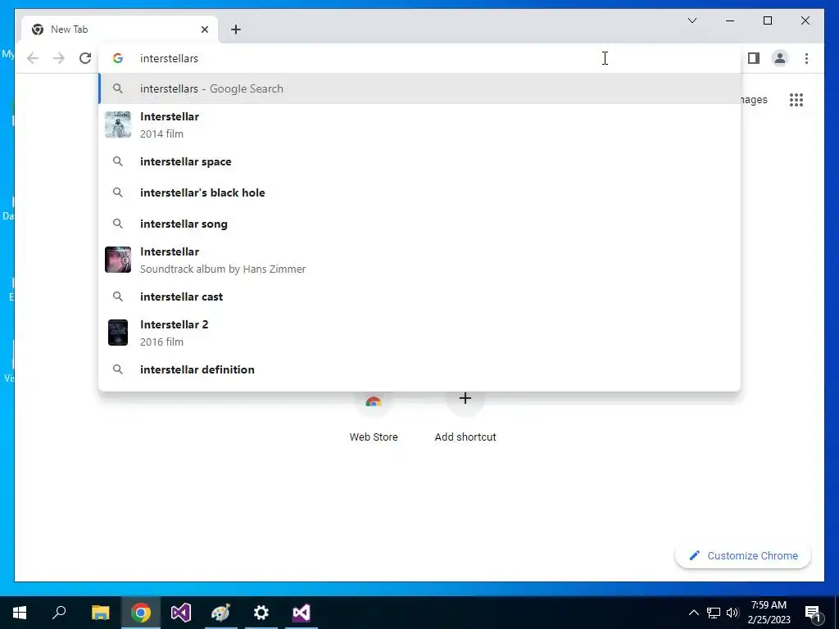The width and height of the screenshot is (839, 629).
Task: Open the Google apps grid
Action: (796, 99)
